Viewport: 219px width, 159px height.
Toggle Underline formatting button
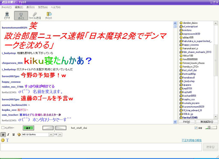14,135
